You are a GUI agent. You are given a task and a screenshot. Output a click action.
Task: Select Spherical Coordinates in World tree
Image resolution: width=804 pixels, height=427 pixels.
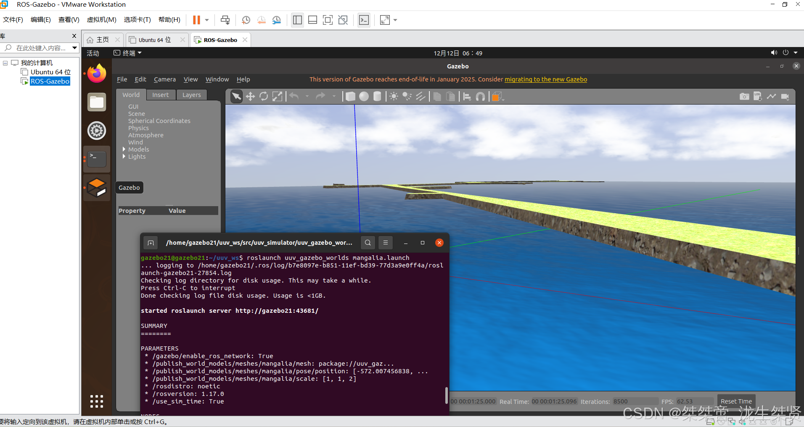[x=159, y=121]
